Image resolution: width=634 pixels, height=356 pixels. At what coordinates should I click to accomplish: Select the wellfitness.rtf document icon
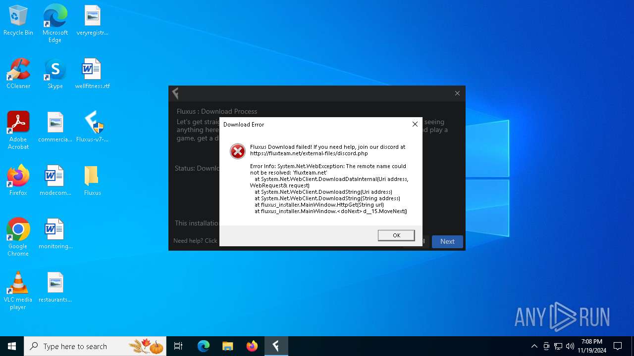coord(92,74)
